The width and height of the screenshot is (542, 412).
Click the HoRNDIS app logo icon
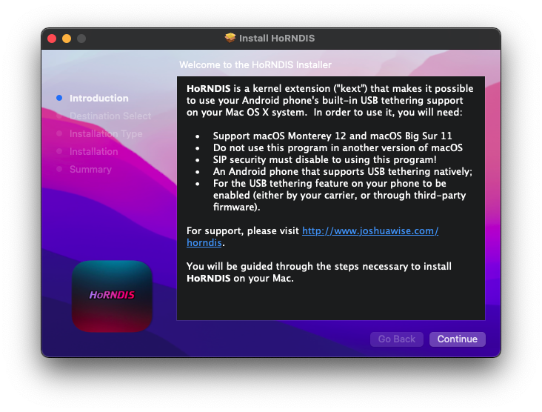[112, 296]
